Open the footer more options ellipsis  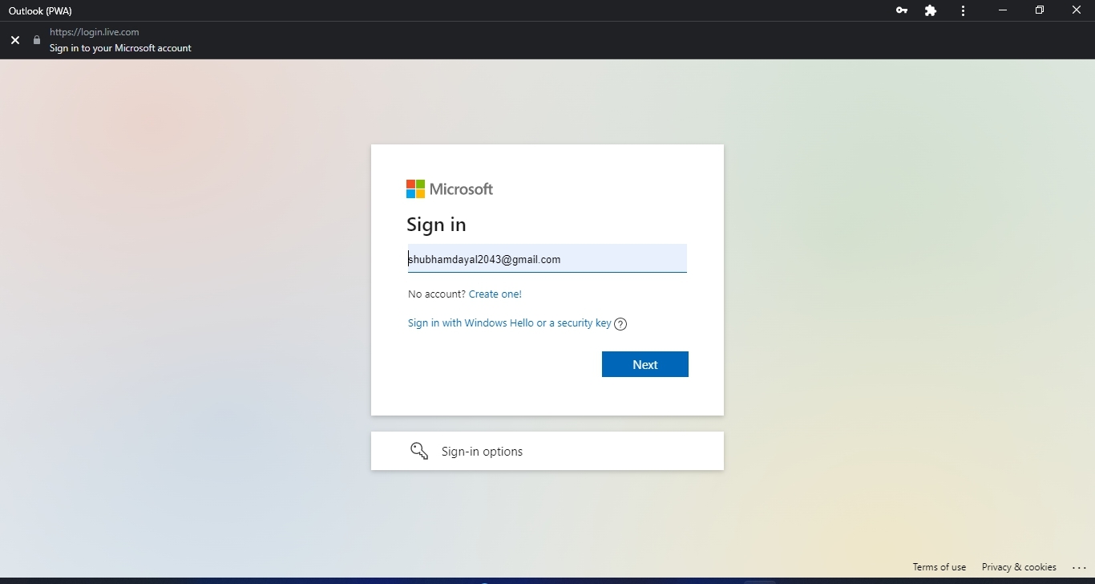(1078, 567)
